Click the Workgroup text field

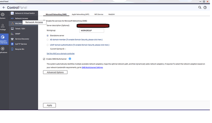[x=91, y=31]
